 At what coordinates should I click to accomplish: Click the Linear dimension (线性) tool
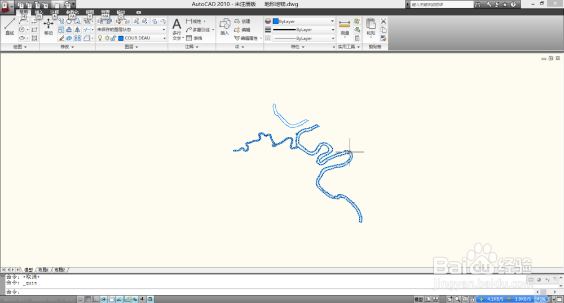point(194,21)
